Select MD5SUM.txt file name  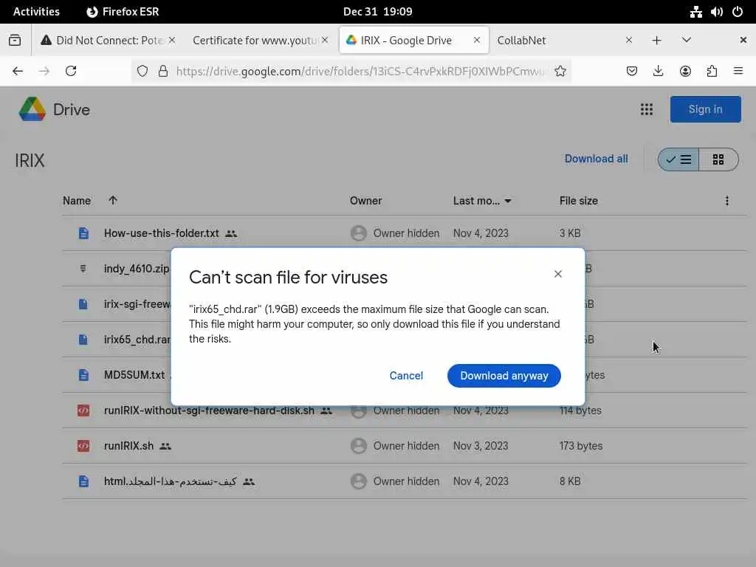point(134,374)
